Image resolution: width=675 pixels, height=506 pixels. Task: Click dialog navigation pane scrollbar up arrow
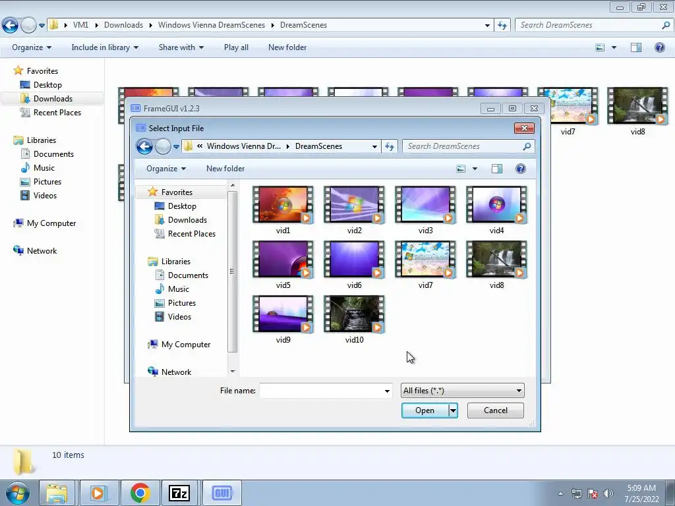[233, 185]
